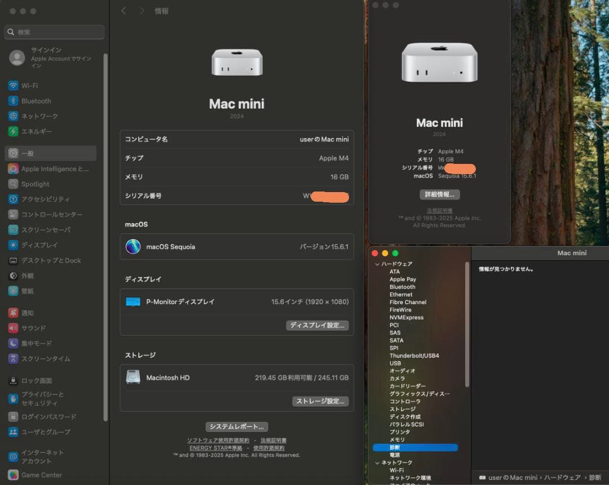Click the Macintosh HD drive icon
Screen dimensions: 609x485
[x=133, y=377]
